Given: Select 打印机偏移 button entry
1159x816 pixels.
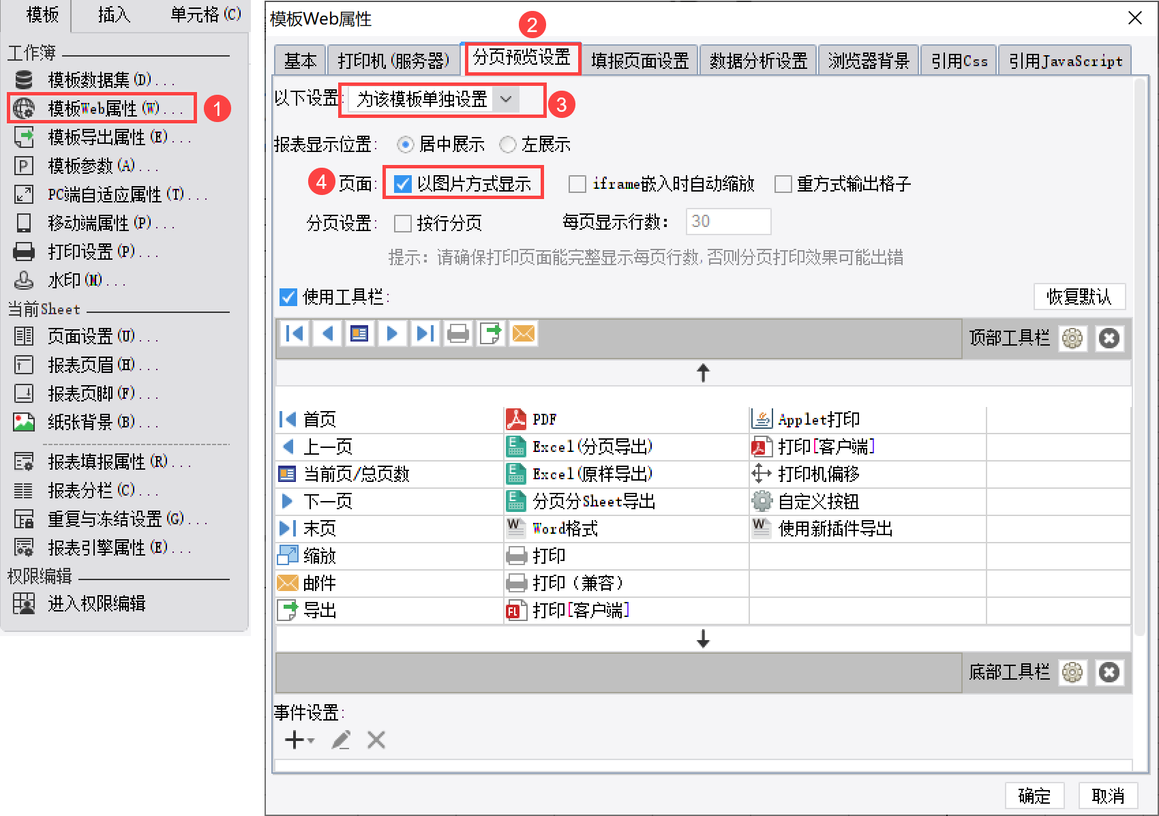Looking at the screenshot, I should [868, 474].
